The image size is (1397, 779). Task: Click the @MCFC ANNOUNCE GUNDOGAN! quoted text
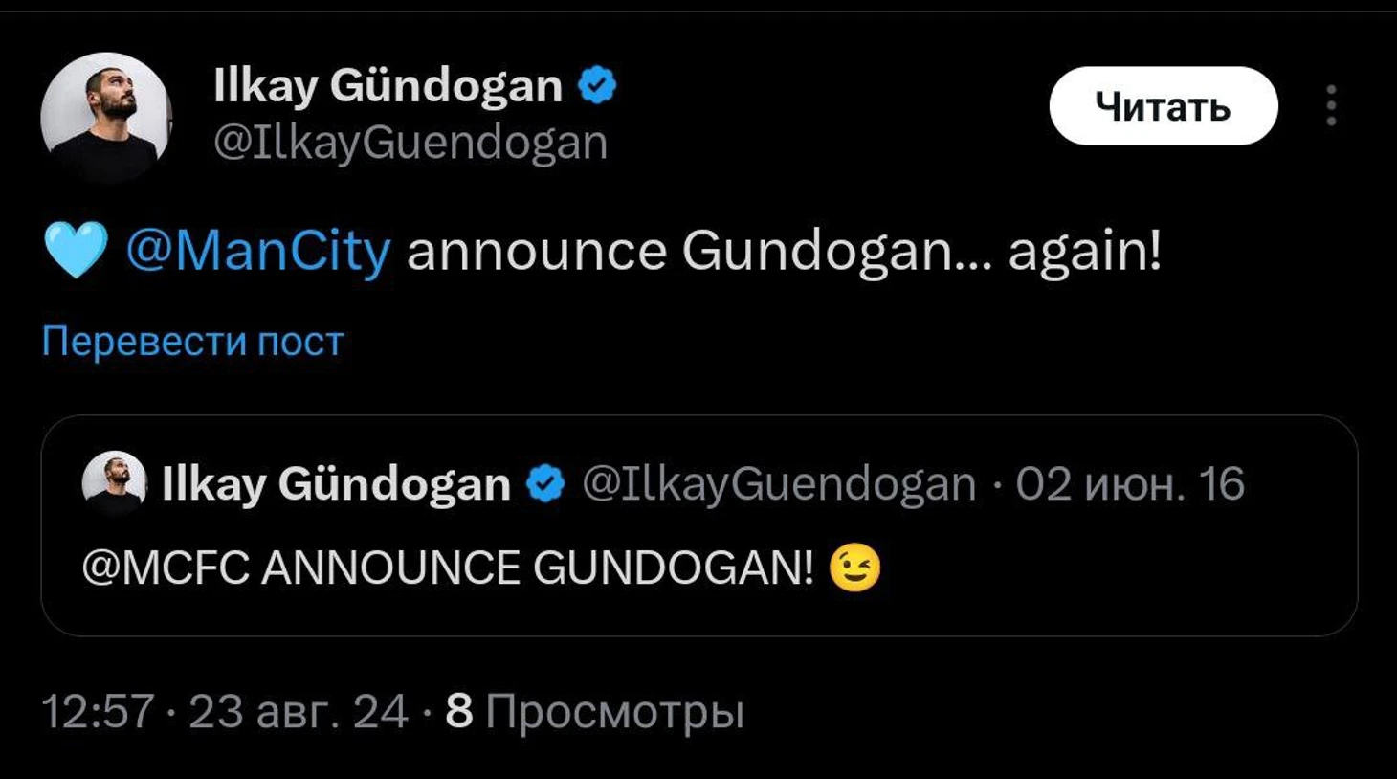point(448,568)
